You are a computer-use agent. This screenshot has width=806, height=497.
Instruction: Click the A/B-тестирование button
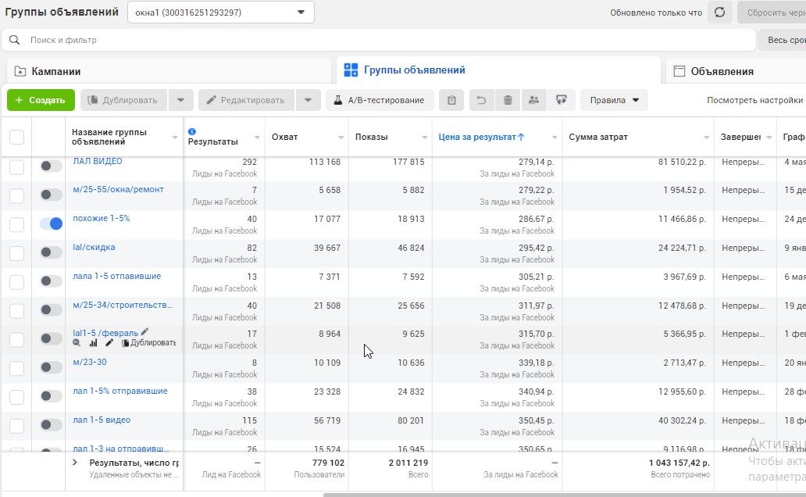[380, 100]
